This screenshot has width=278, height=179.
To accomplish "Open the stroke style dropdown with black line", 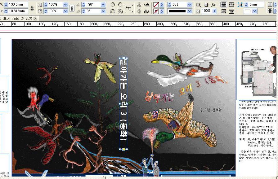I will (189, 11).
